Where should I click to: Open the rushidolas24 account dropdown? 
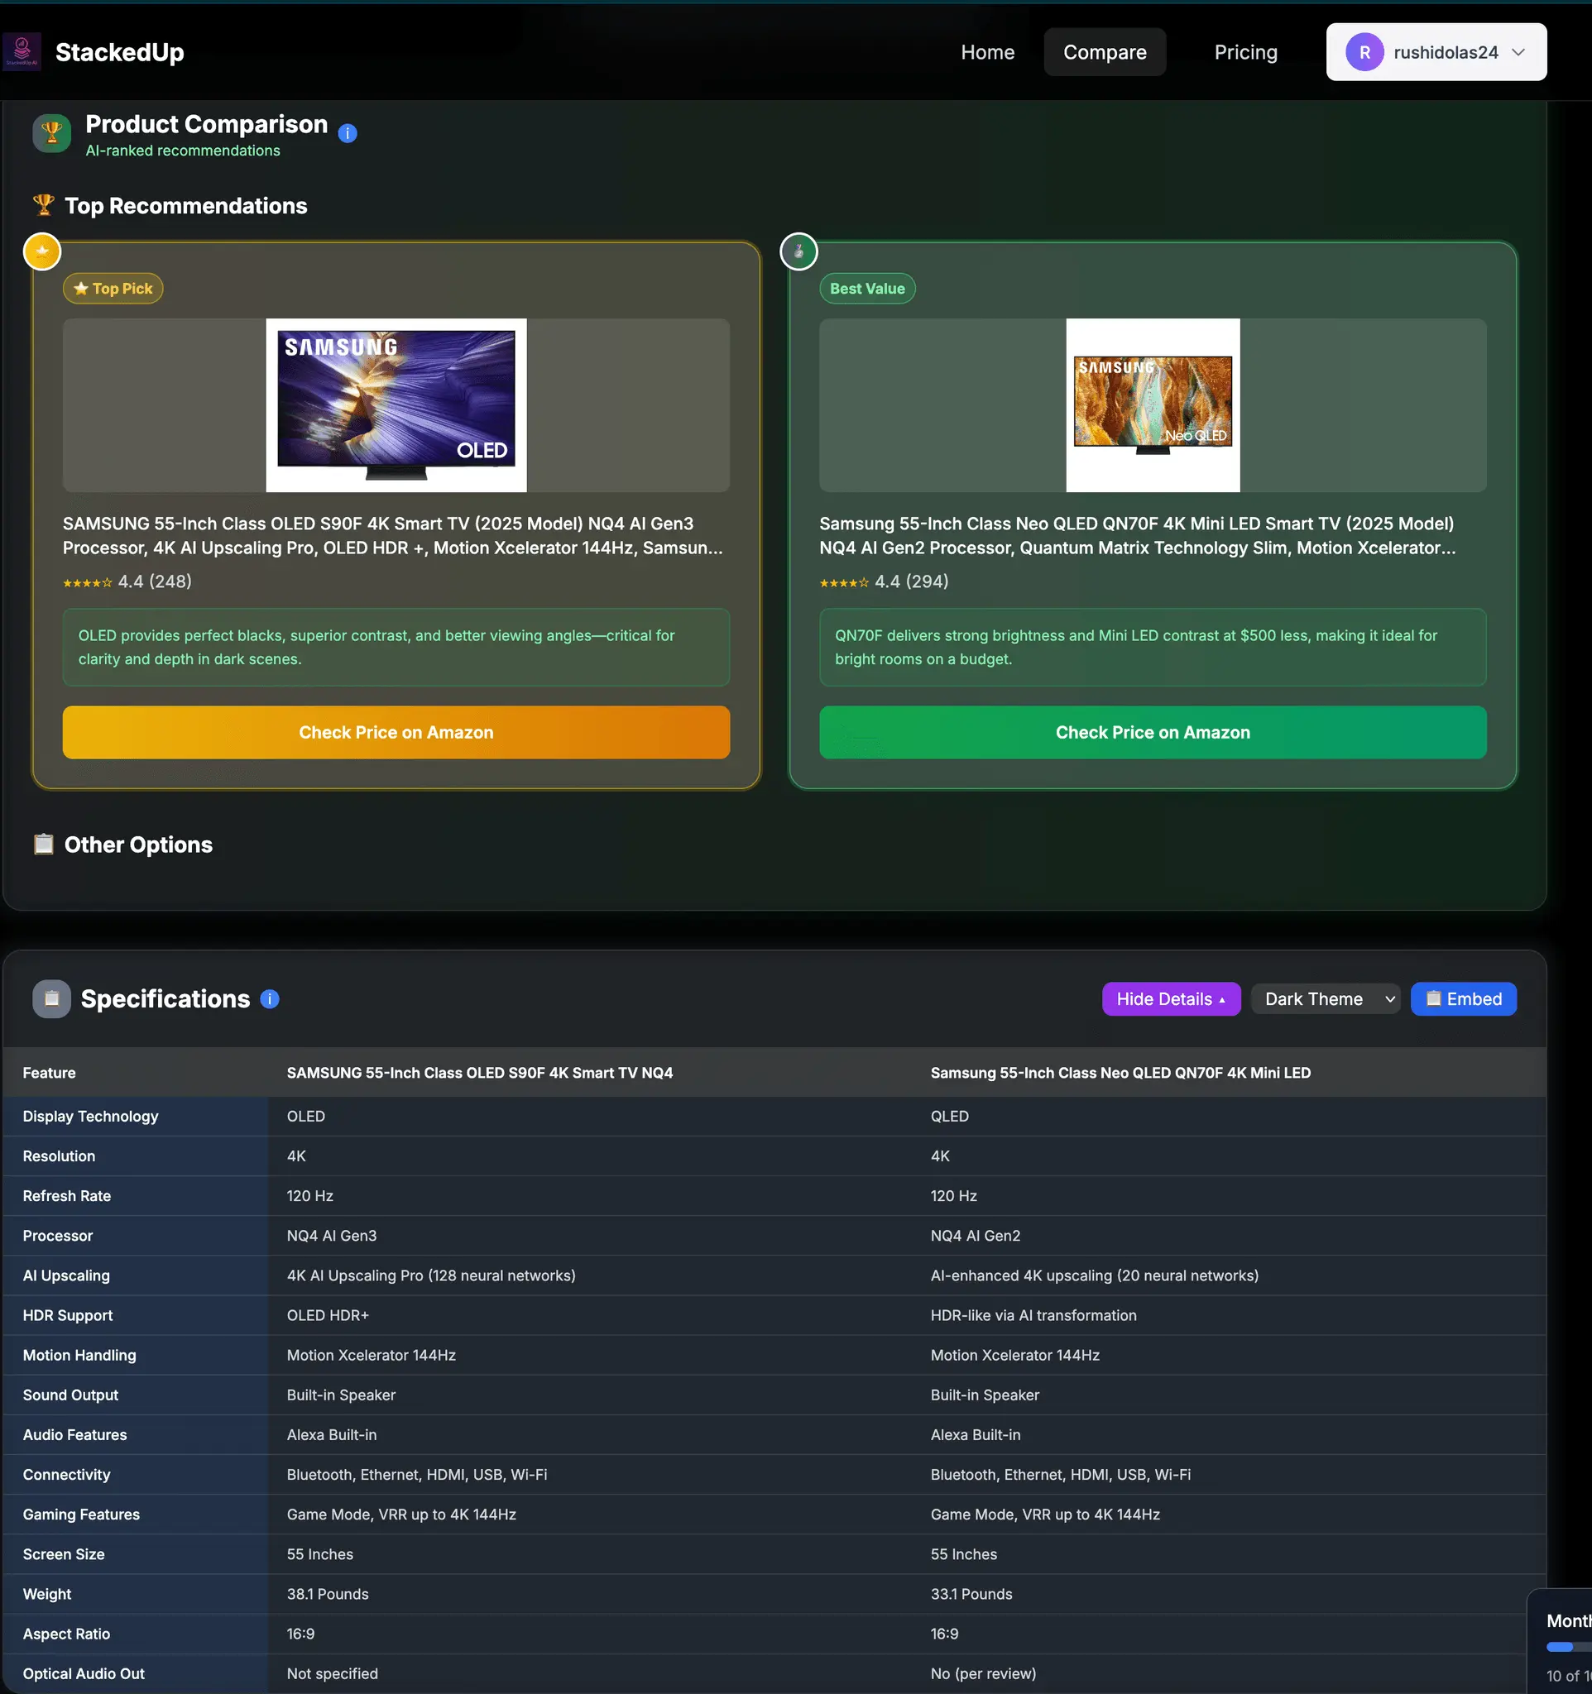pos(1436,52)
